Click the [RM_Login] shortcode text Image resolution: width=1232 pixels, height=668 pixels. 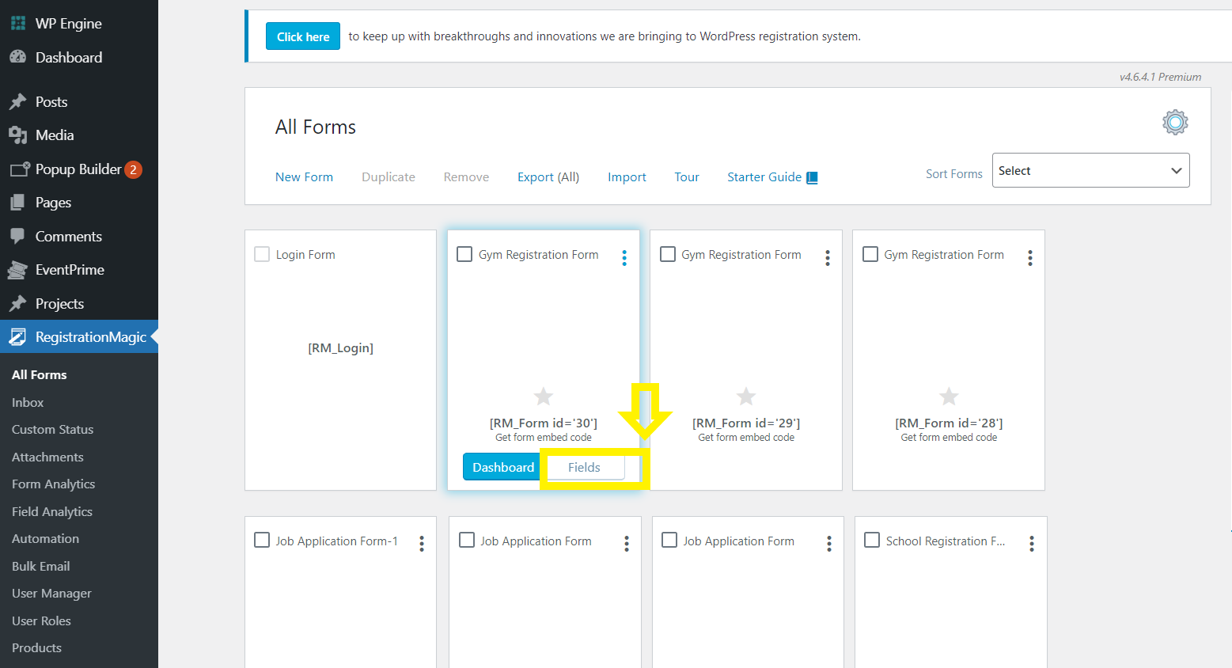tap(341, 348)
